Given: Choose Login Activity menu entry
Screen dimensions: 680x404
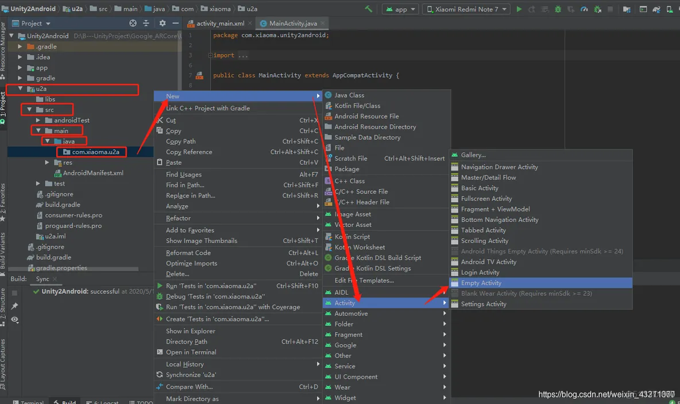Looking at the screenshot, I should [x=541, y=272].
